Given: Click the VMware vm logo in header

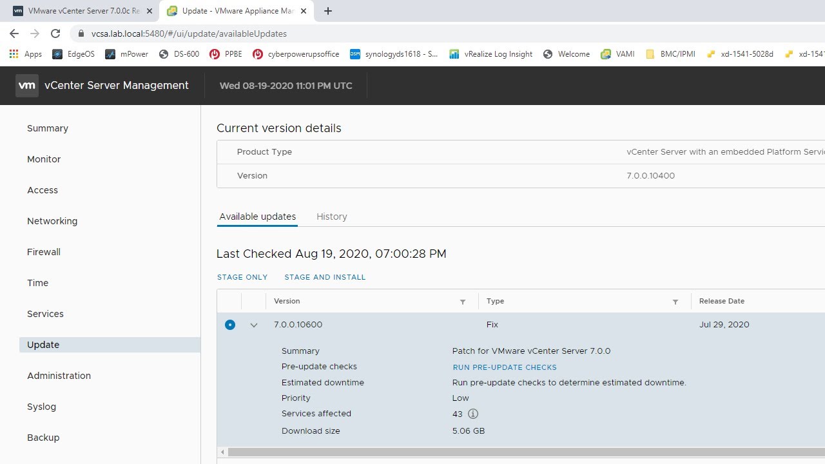Looking at the screenshot, I should tap(27, 85).
